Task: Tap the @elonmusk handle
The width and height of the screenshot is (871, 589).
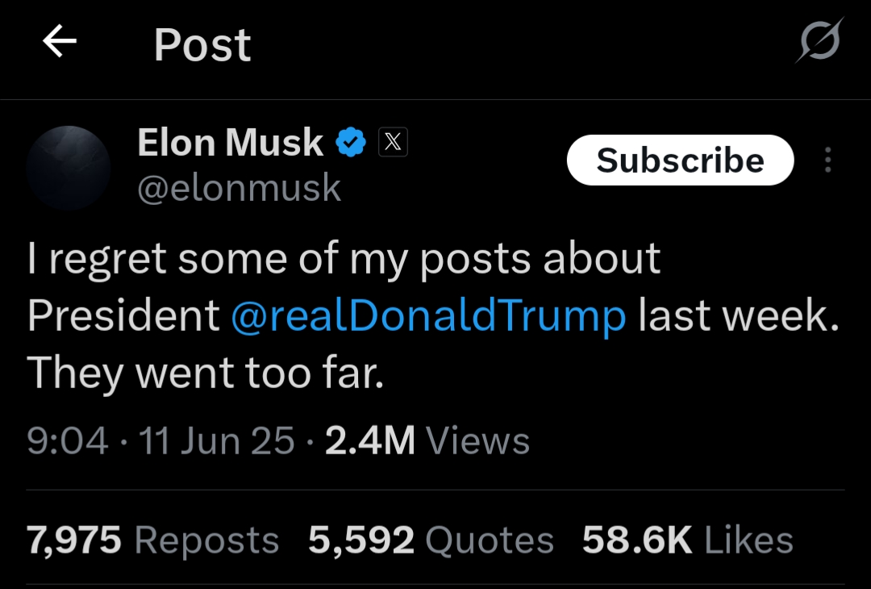Action: point(239,188)
